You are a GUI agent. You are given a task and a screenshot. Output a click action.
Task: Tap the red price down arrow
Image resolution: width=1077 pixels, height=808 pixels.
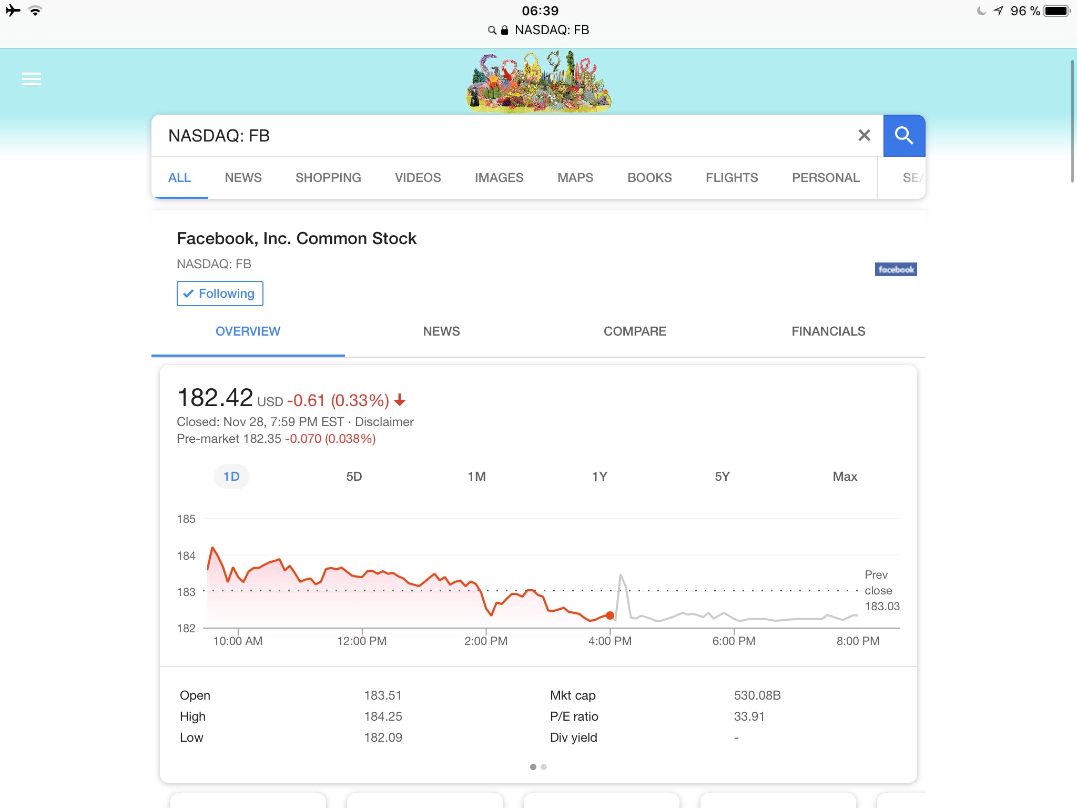point(400,400)
